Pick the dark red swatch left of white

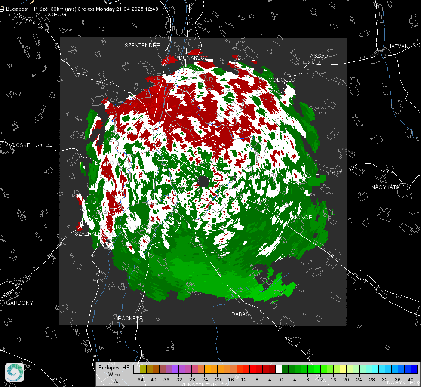[x=272, y=369]
